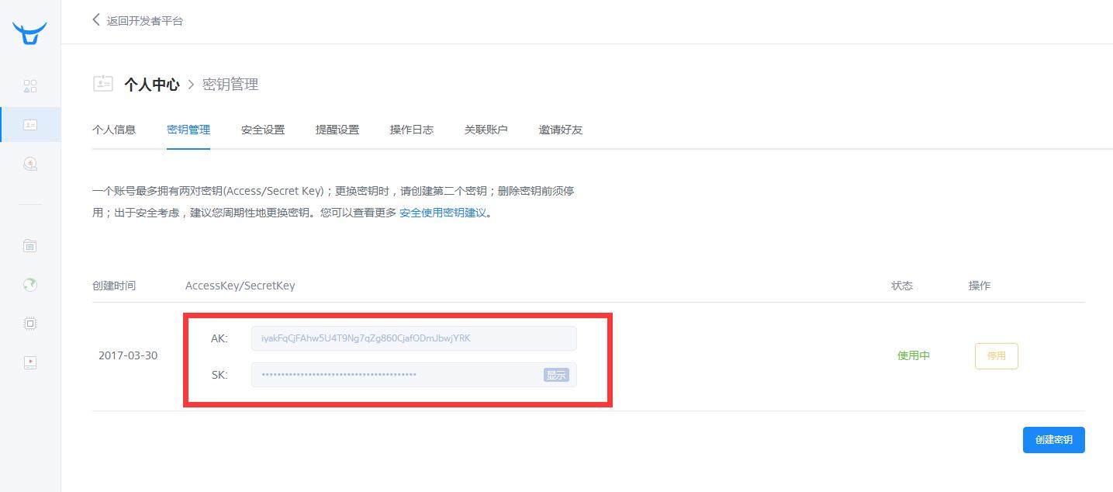Open the 邀请好友 tab
The image size is (1113, 492).
click(561, 130)
